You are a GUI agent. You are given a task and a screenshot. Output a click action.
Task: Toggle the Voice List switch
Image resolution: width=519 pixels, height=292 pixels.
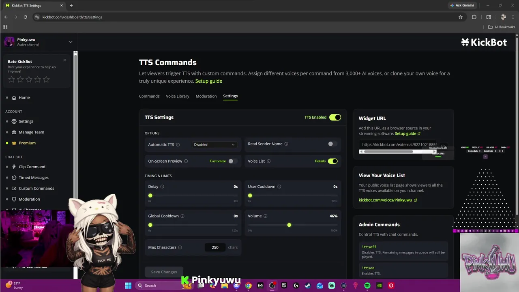(332, 161)
